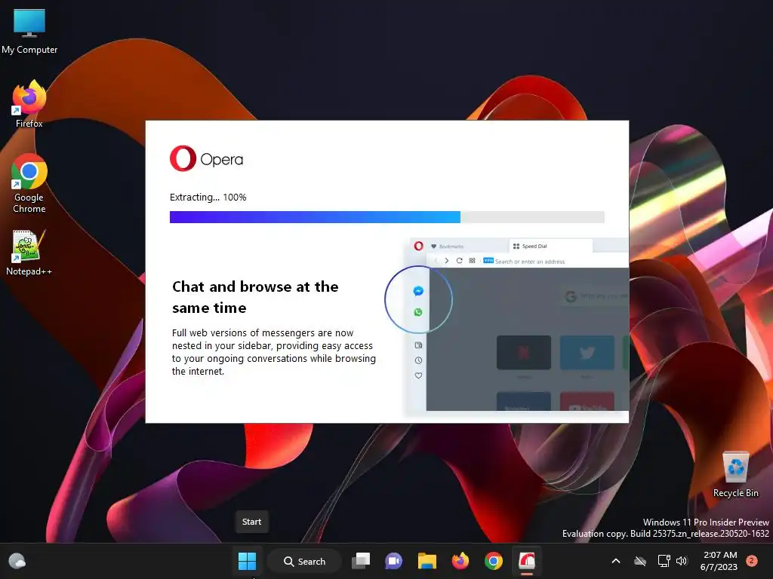Click the Google search box in preview
Image resolution: width=773 pixels, height=579 pixels.
(595, 296)
